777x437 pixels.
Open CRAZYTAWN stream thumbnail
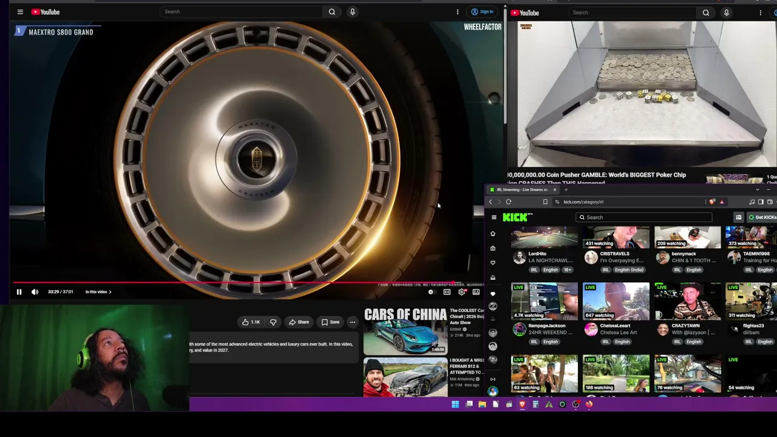pos(687,300)
